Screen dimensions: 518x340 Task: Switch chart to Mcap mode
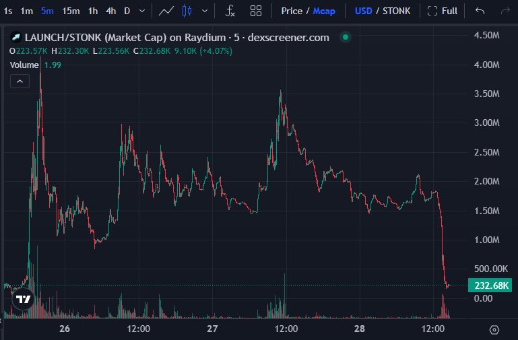pos(324,11)
